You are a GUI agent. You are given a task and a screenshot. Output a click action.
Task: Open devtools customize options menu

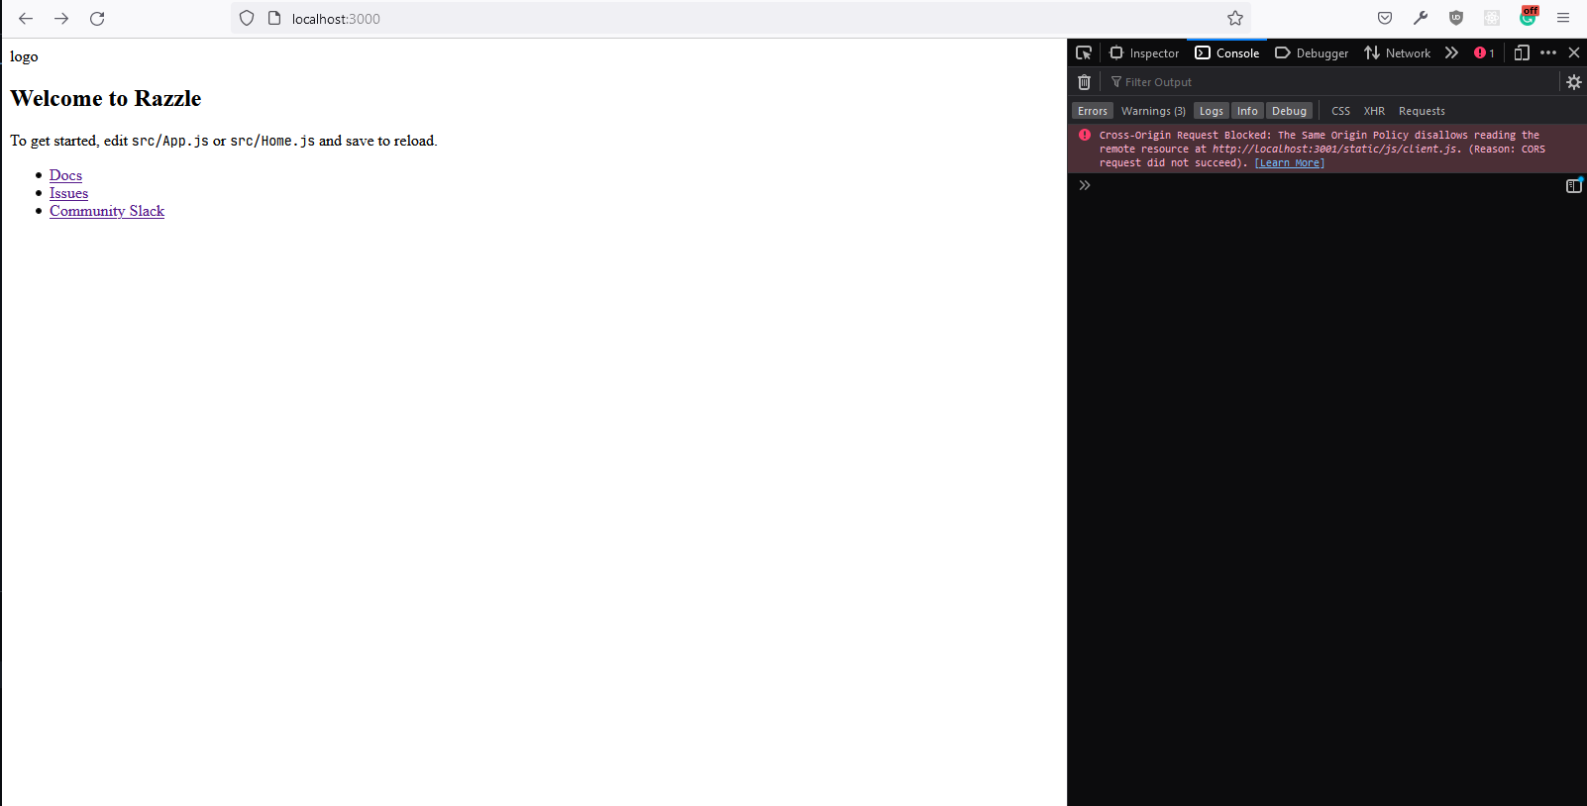1548,52
